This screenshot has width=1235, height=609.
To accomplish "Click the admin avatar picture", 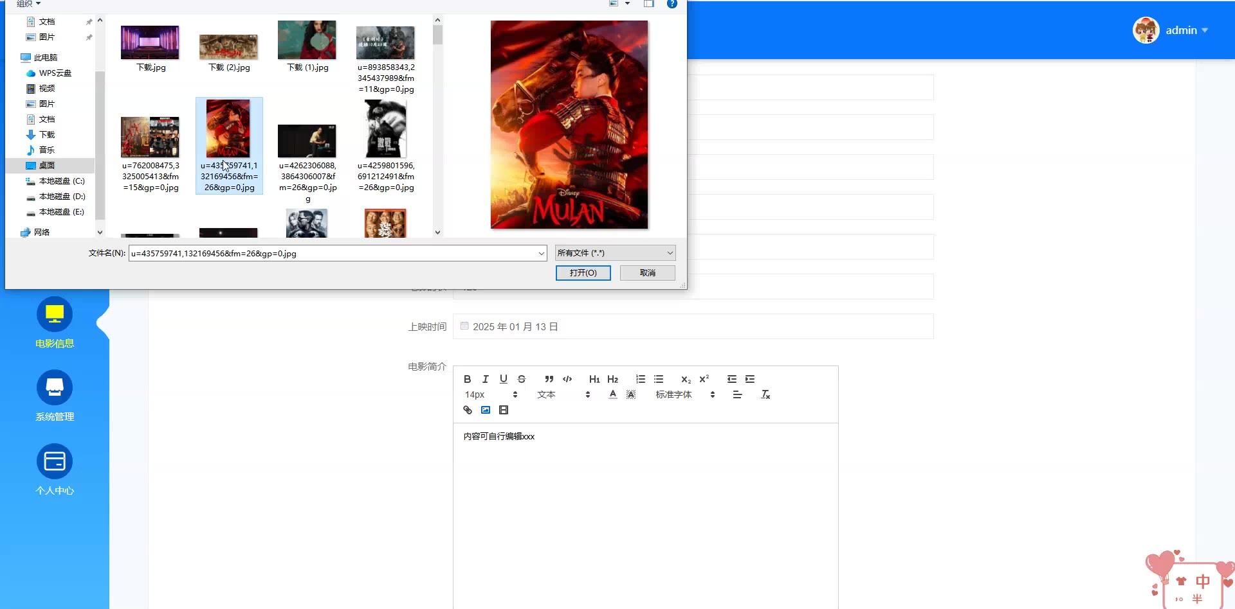I will click(1146, 30).
